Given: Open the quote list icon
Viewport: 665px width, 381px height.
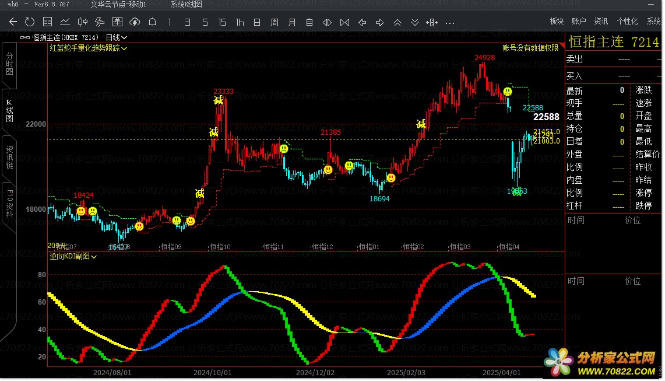Looking at the screenshot, I should pos(48,22).
